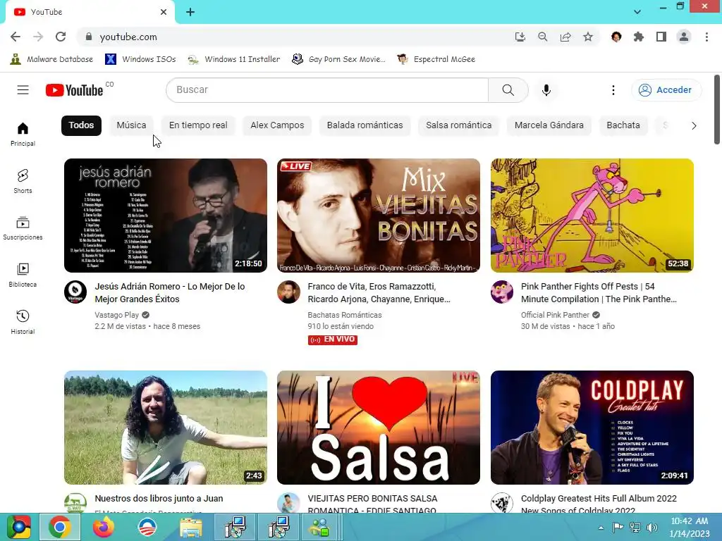
Task: Open file explorer from the taskbar
Action: coord(190,527)
